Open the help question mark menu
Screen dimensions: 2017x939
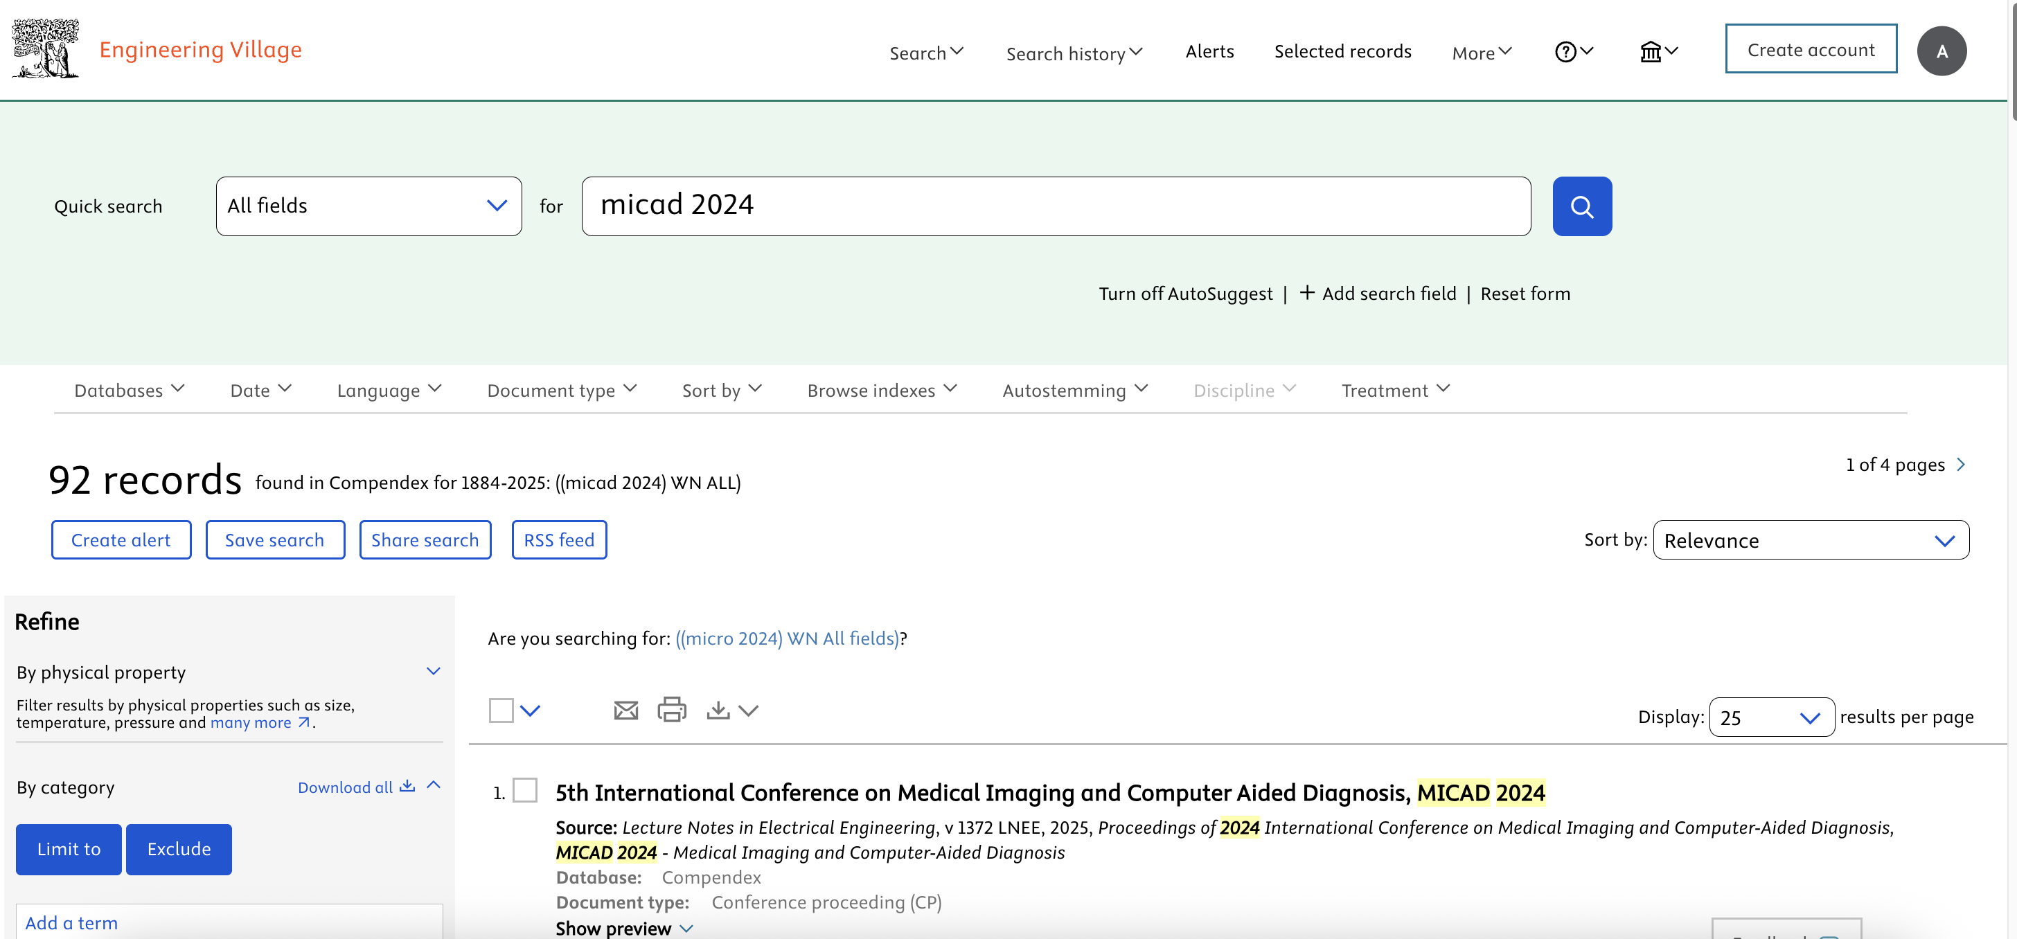1574,52
